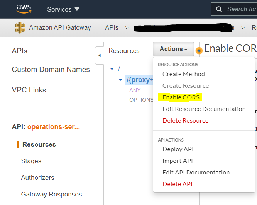Click the Amazon API Gateway icon
The width and height of the screenshot is (257, 205).
pyautogui.click(x=20, y=27)
